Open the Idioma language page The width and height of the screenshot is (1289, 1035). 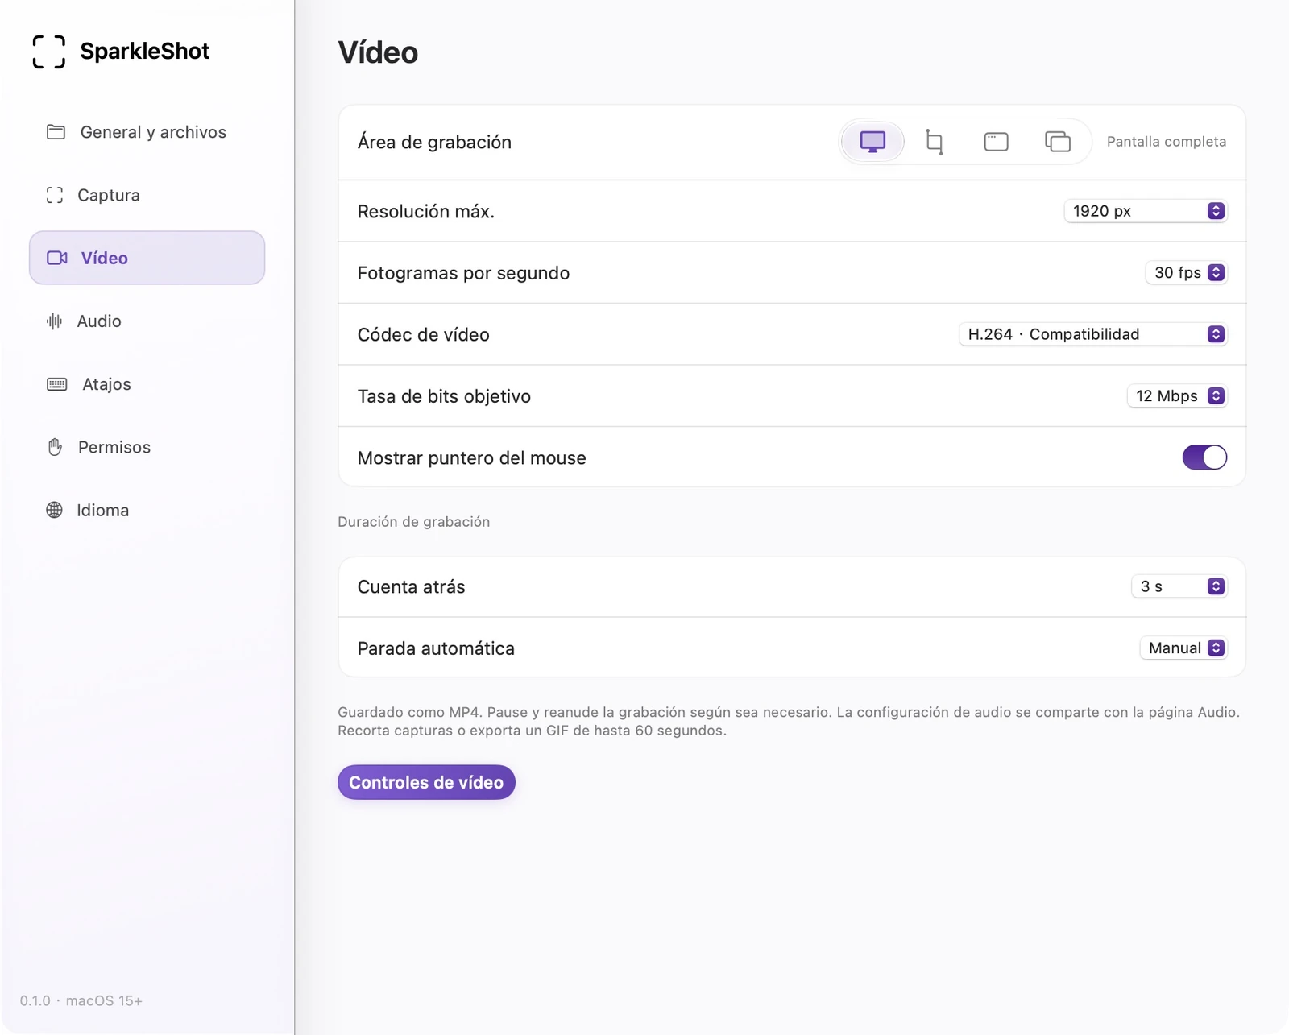(x=147, y=510)
